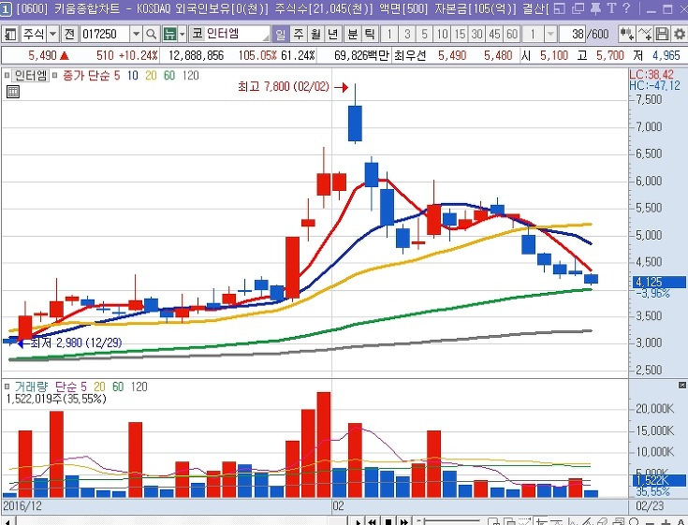
Task: Select tick (틱) chart period
Action: [370, 34]
